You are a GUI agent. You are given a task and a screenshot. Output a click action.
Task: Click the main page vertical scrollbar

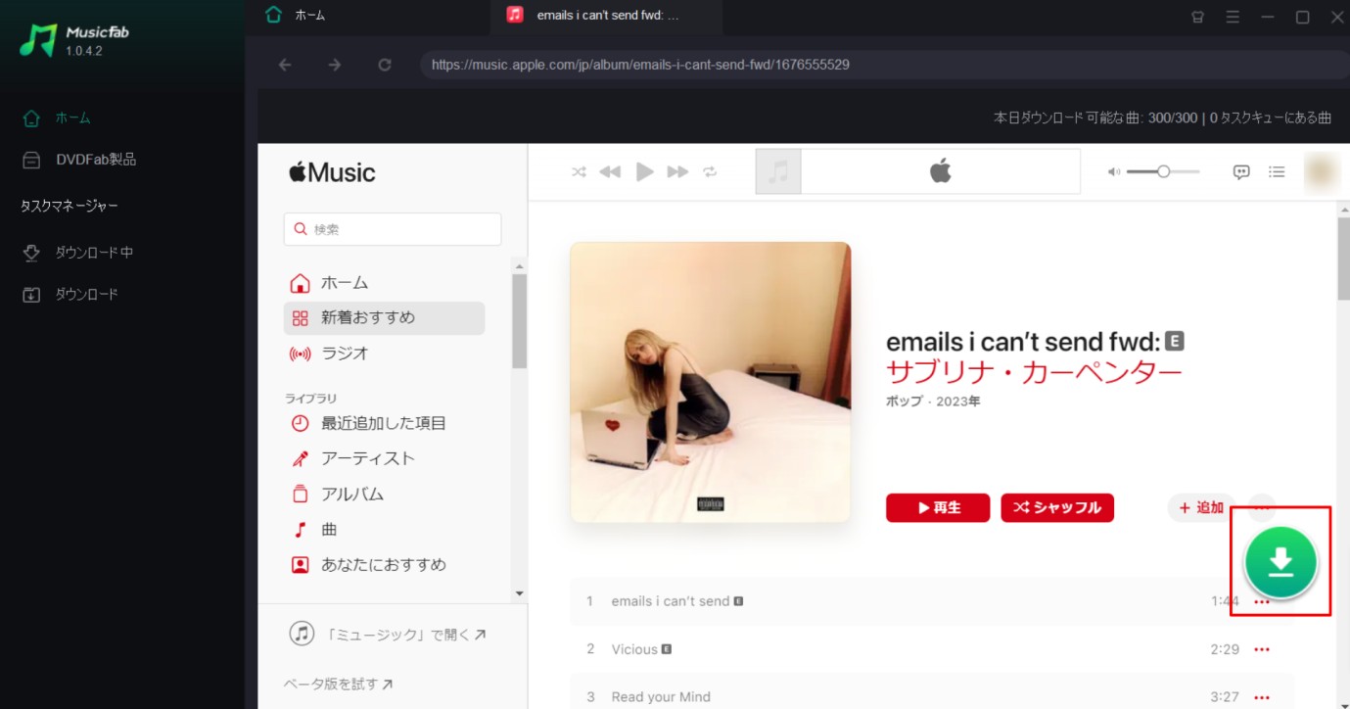[x=1343, y=260]
